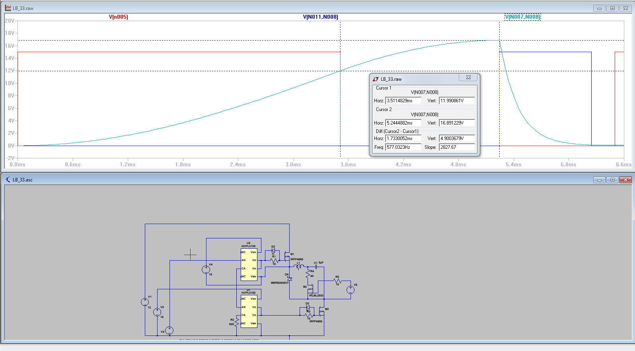Click the V(N011,N008) blue trace label
635x351 pixels.
pos(320,17)
